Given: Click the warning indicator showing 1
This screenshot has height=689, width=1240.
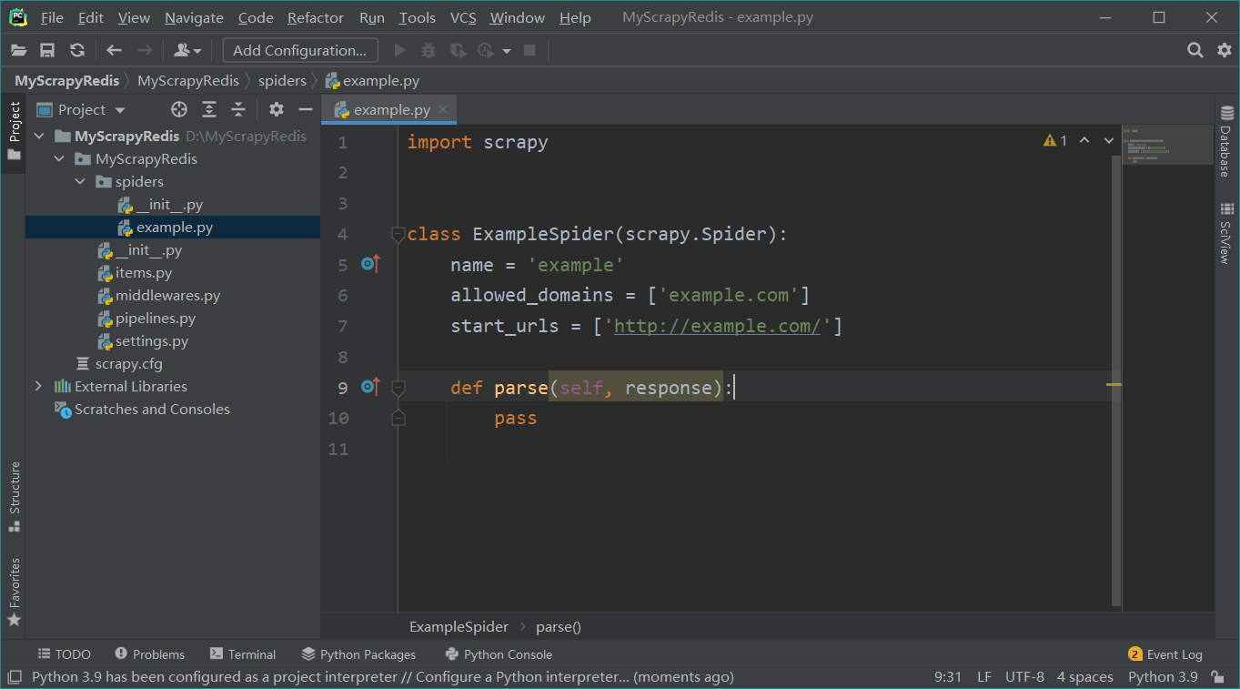Looking at the screenshot, I should pos(1055,140).
